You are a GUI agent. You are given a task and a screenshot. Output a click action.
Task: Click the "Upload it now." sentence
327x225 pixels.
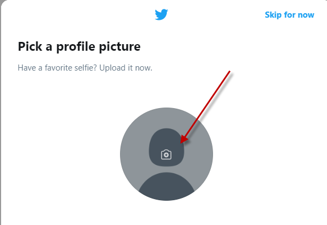(x=126, y=68)
